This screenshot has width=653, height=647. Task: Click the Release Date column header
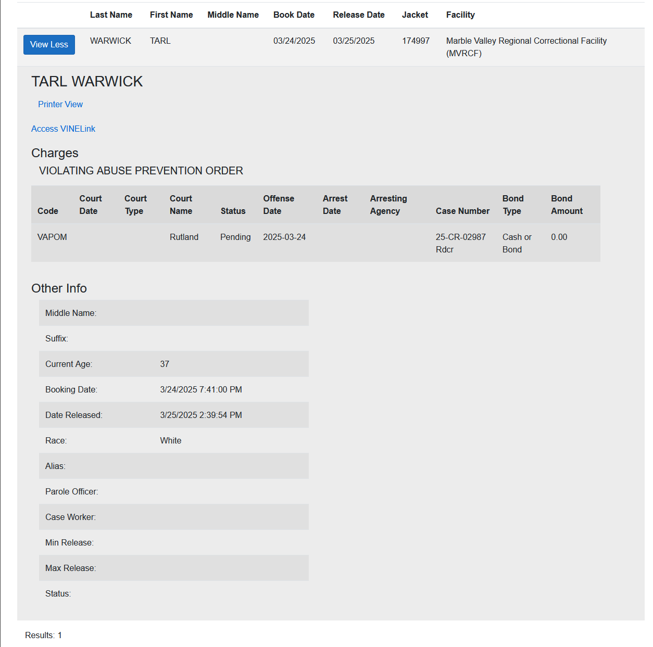pos(359,15)
